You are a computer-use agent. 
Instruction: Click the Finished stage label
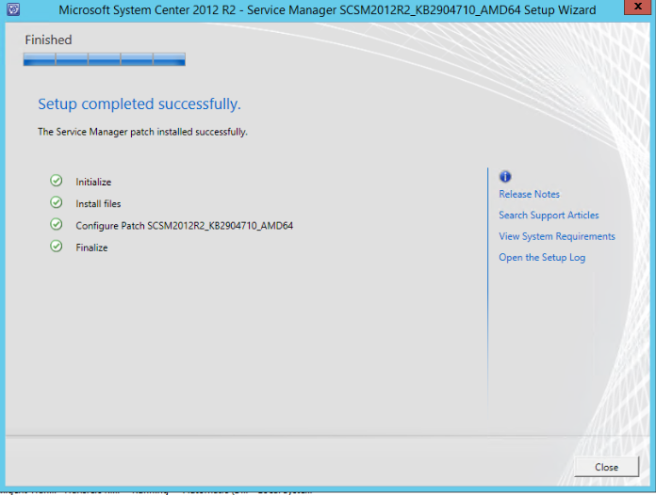(48, 40)
